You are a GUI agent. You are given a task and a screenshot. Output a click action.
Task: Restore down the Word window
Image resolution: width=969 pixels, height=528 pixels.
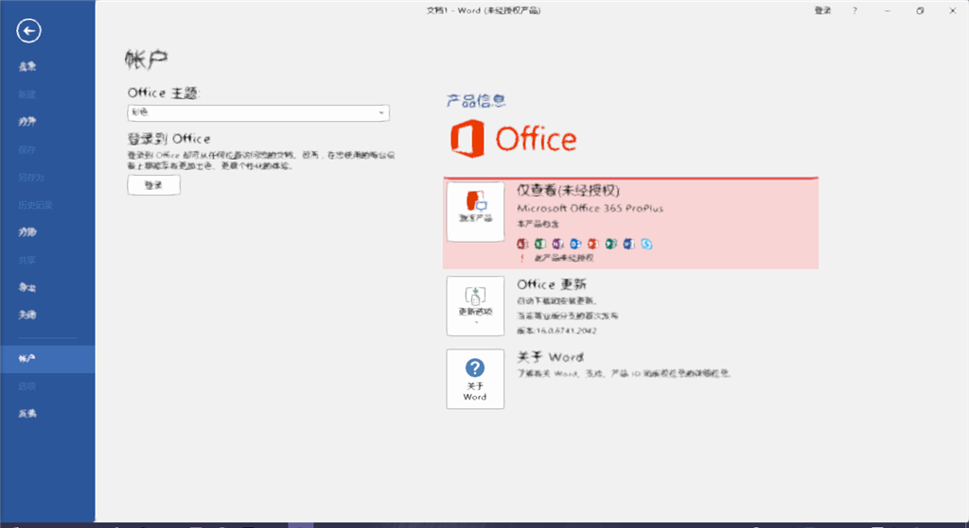(x=920, y=10)
